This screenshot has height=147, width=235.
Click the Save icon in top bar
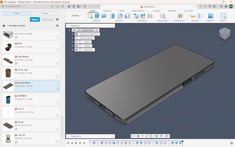(x=85, y=7)
